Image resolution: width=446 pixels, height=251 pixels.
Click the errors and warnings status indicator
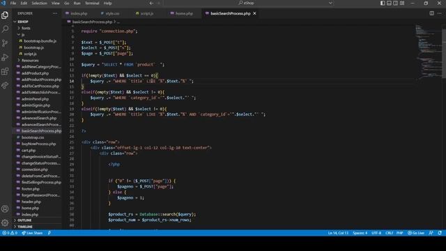click(x=10, y=233)
